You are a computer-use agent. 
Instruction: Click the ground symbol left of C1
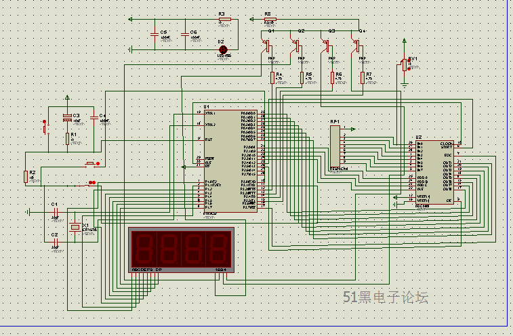(28, 212)
